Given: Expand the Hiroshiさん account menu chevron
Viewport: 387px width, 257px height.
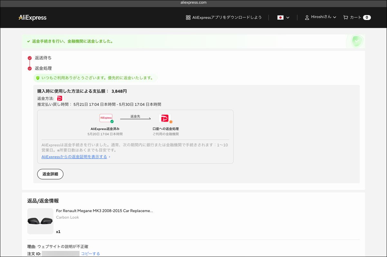Looking at the screenshot, I should 335,17.
